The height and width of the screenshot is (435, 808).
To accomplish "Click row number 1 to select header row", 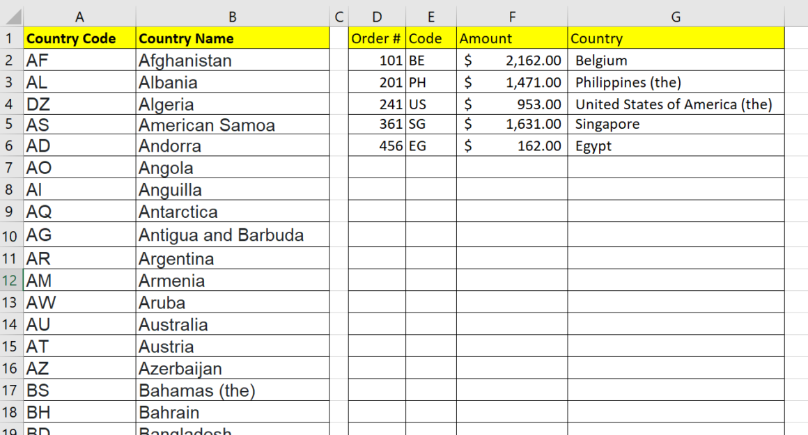I will (12, 38).
